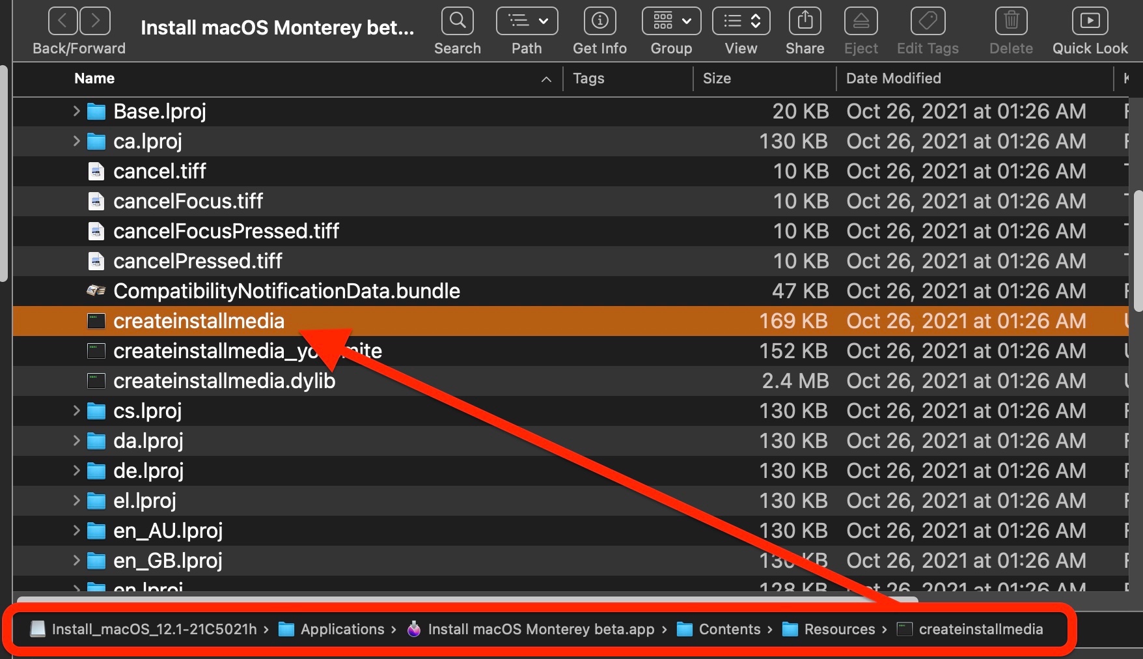Click the Back navigation arrow
Screen dimensions: 1143x659
[x=62, y=21]
